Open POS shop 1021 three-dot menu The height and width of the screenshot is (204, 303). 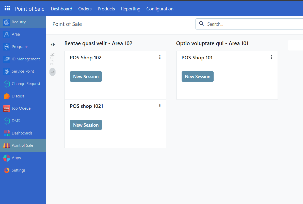160,106
